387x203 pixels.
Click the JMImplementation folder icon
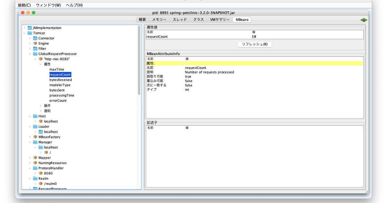(x=30, y=28)
